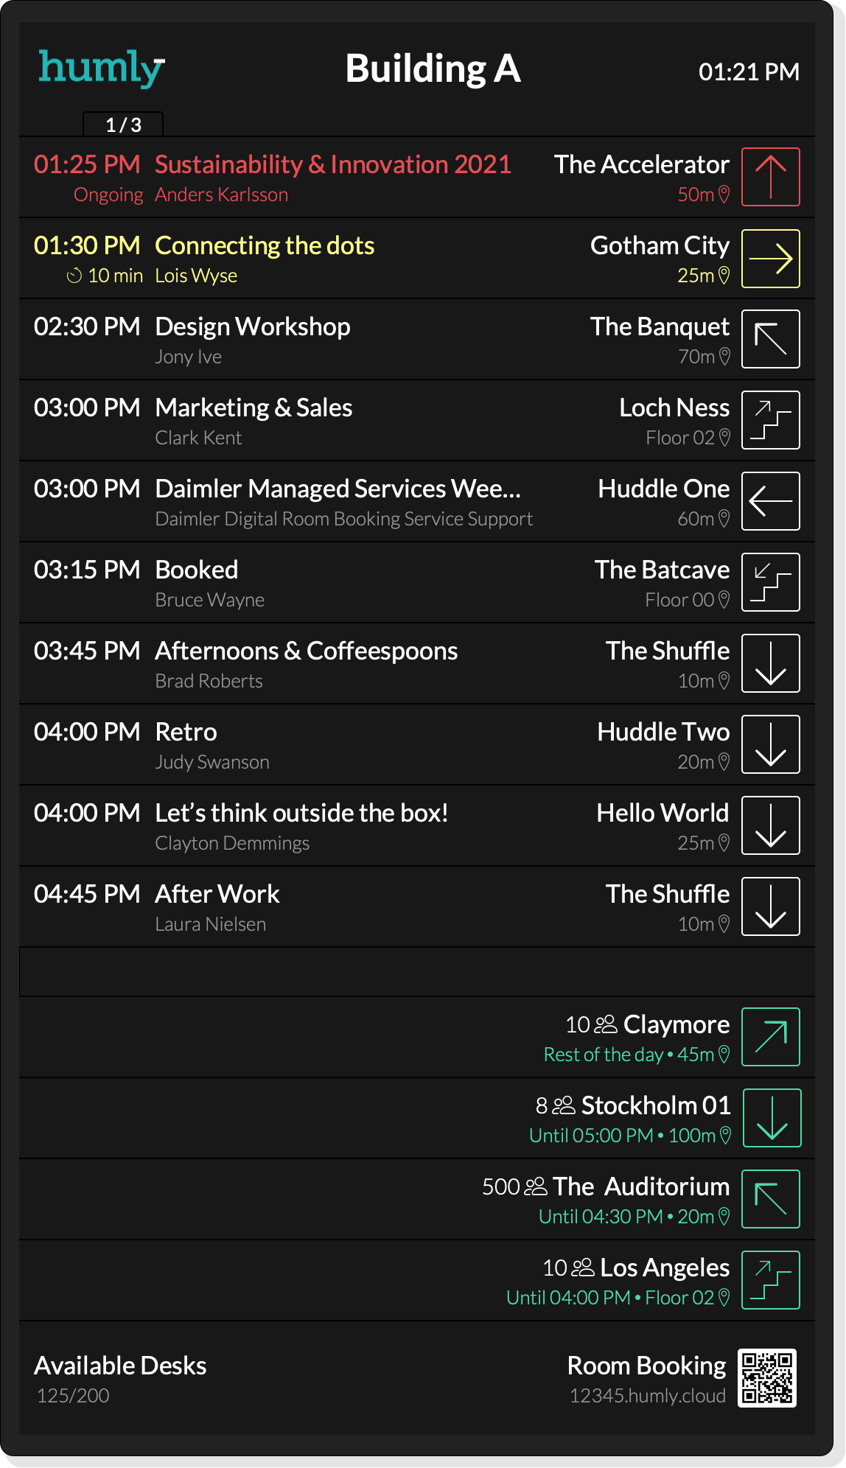846x1468 pixels.
Task: Click the Claymore available room name
Action: (x=677, y=1024)
